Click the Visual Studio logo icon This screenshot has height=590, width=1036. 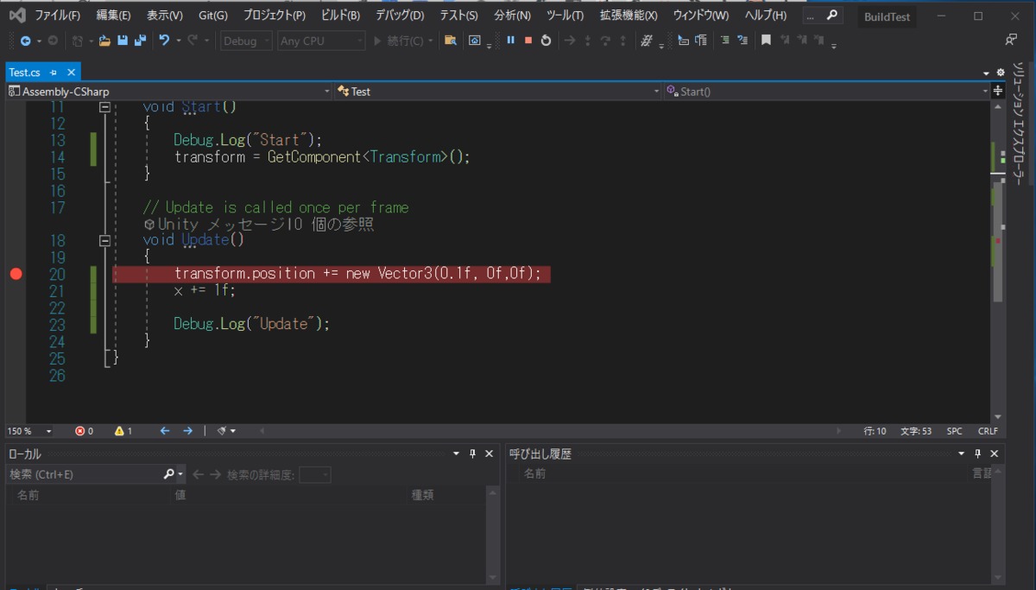pos(16,16)
